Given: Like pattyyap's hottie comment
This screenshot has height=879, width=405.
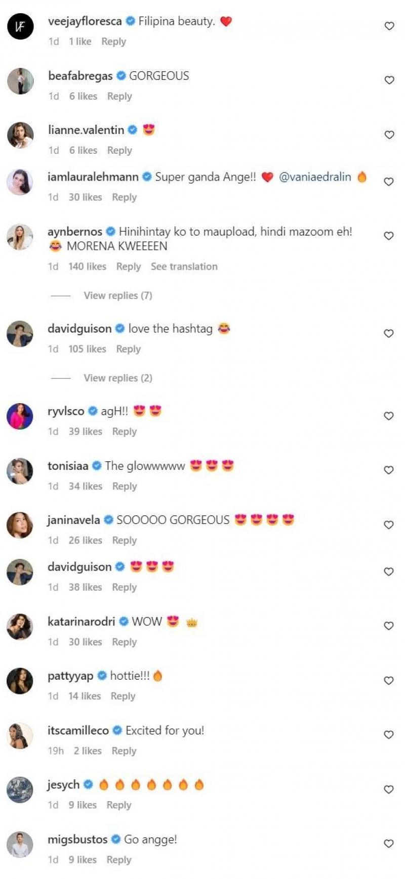Looking at the screenshot, I should (389, 680).
